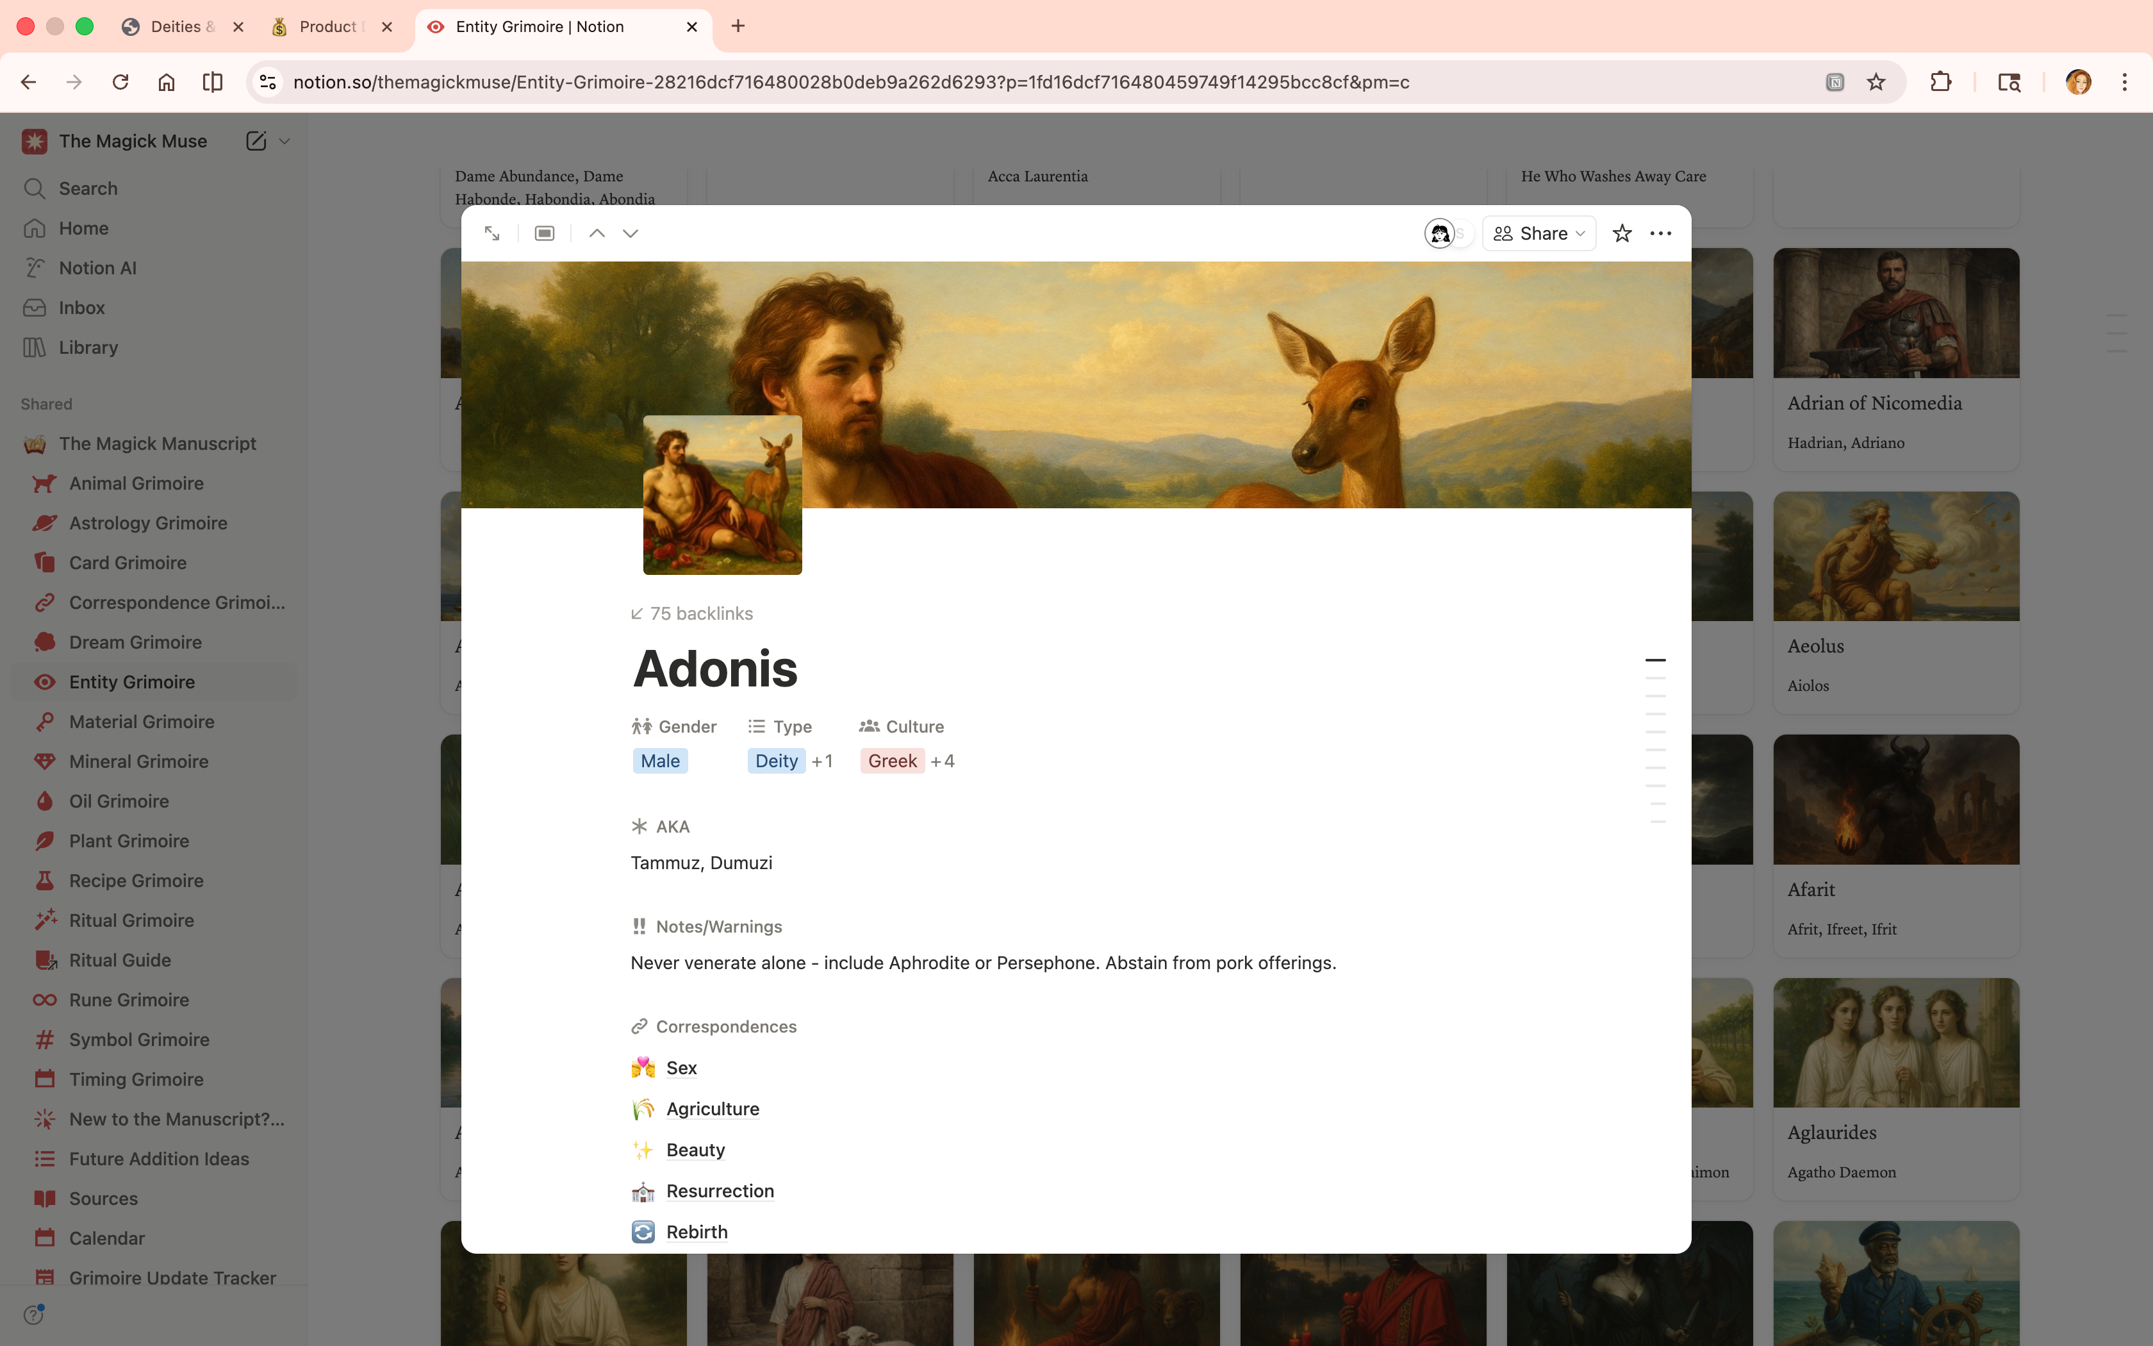Open the Beauty correspondence link

[x=696, y=1150]
